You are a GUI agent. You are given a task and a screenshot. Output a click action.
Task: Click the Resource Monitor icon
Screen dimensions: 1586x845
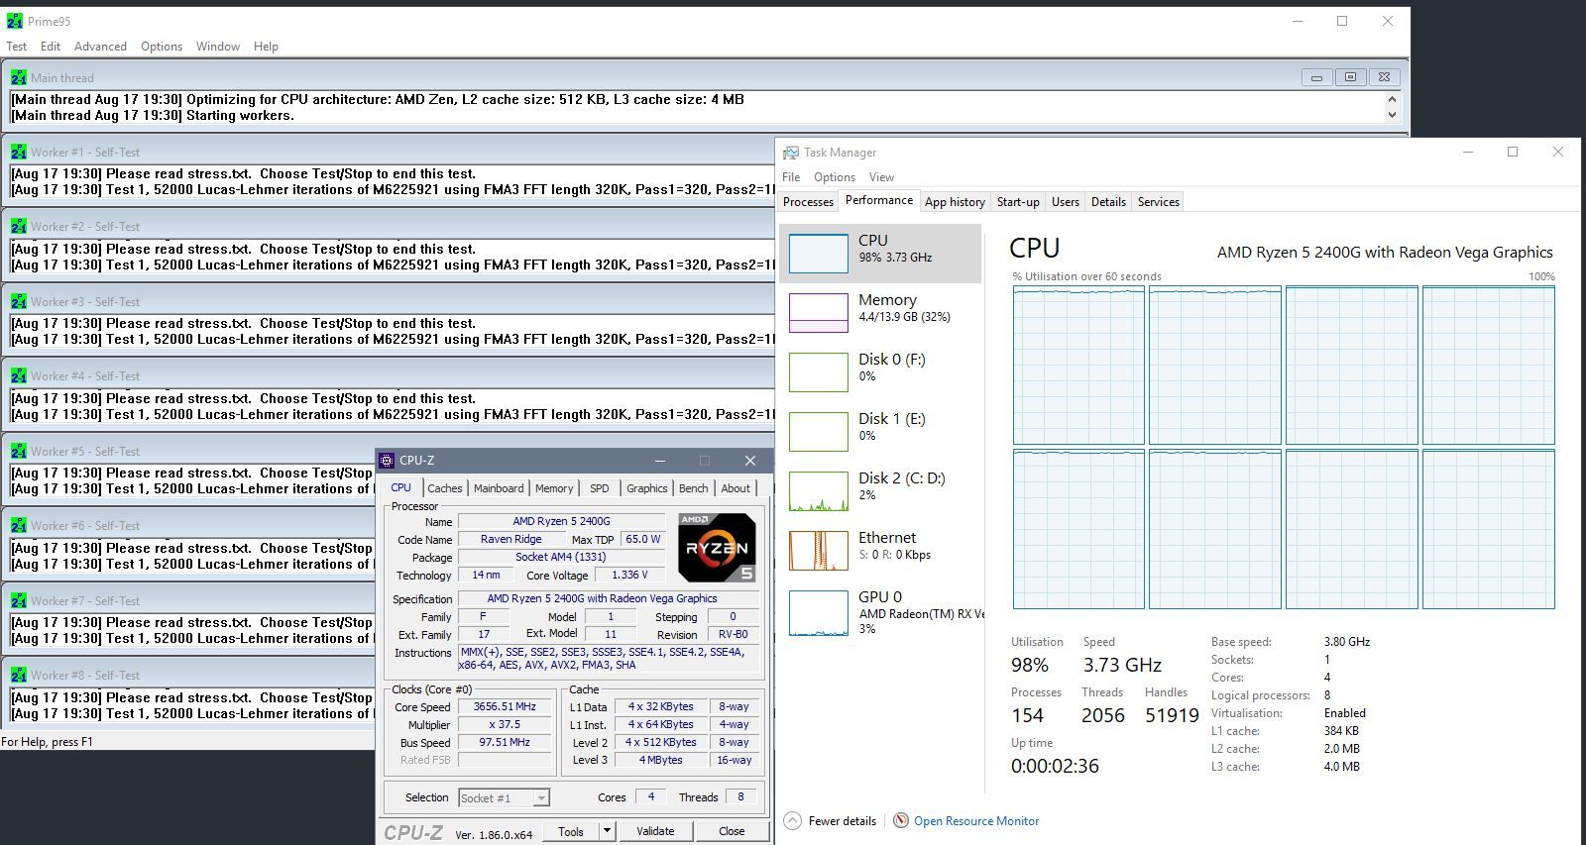click(x=901, y=820)
